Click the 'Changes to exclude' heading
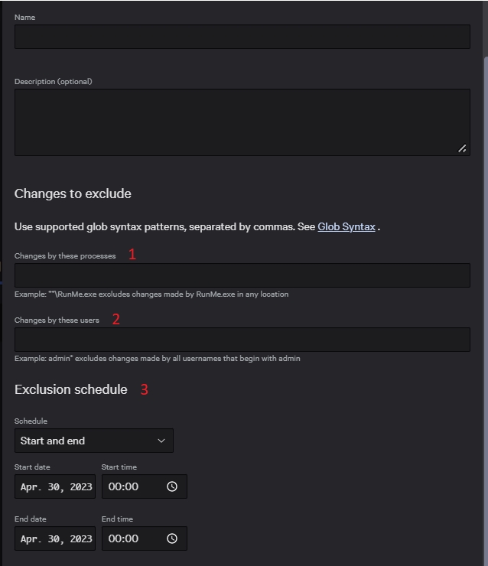 (73, 194)
